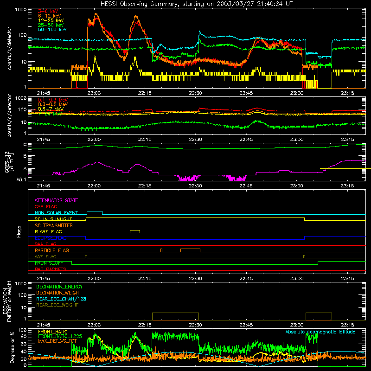This screenshot has height=371, width=371.
Task: Select the PARTICLE_FLAG label
Action: (52, 250)
